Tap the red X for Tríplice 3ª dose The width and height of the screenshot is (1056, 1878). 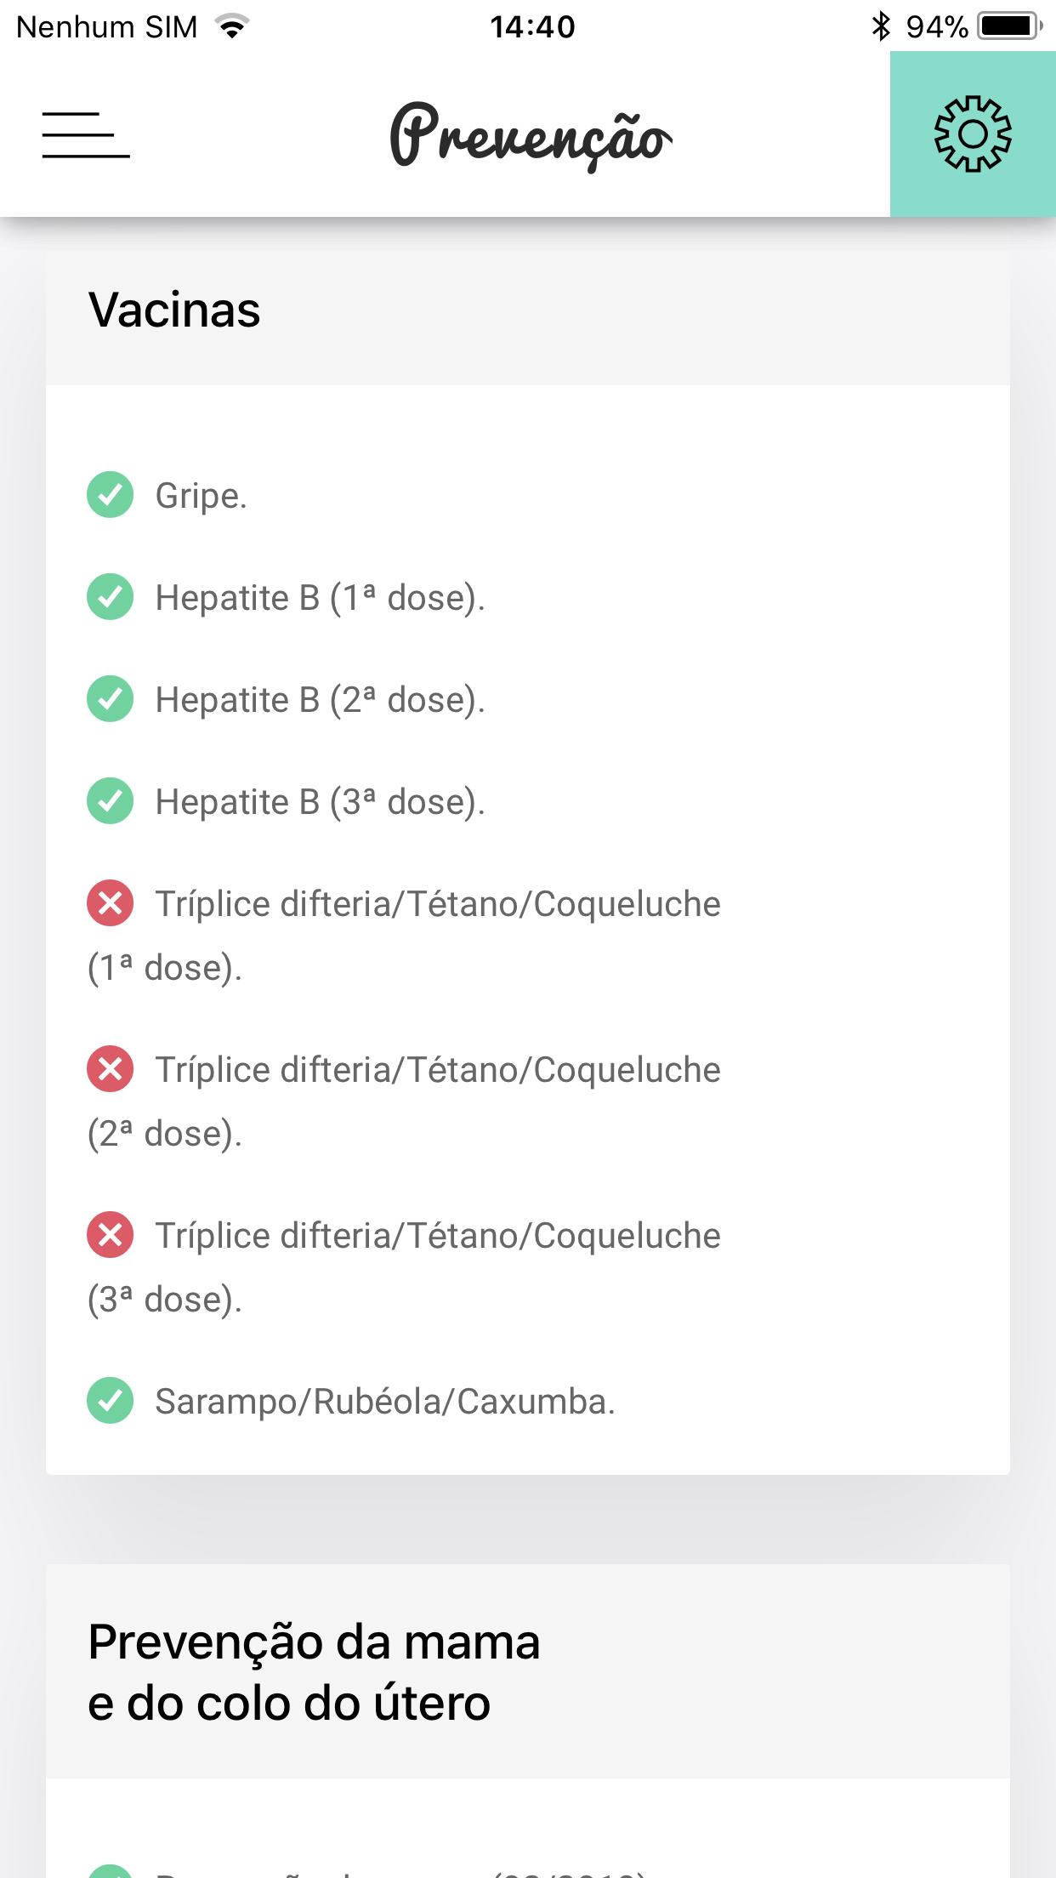(x=111, y=1234)
